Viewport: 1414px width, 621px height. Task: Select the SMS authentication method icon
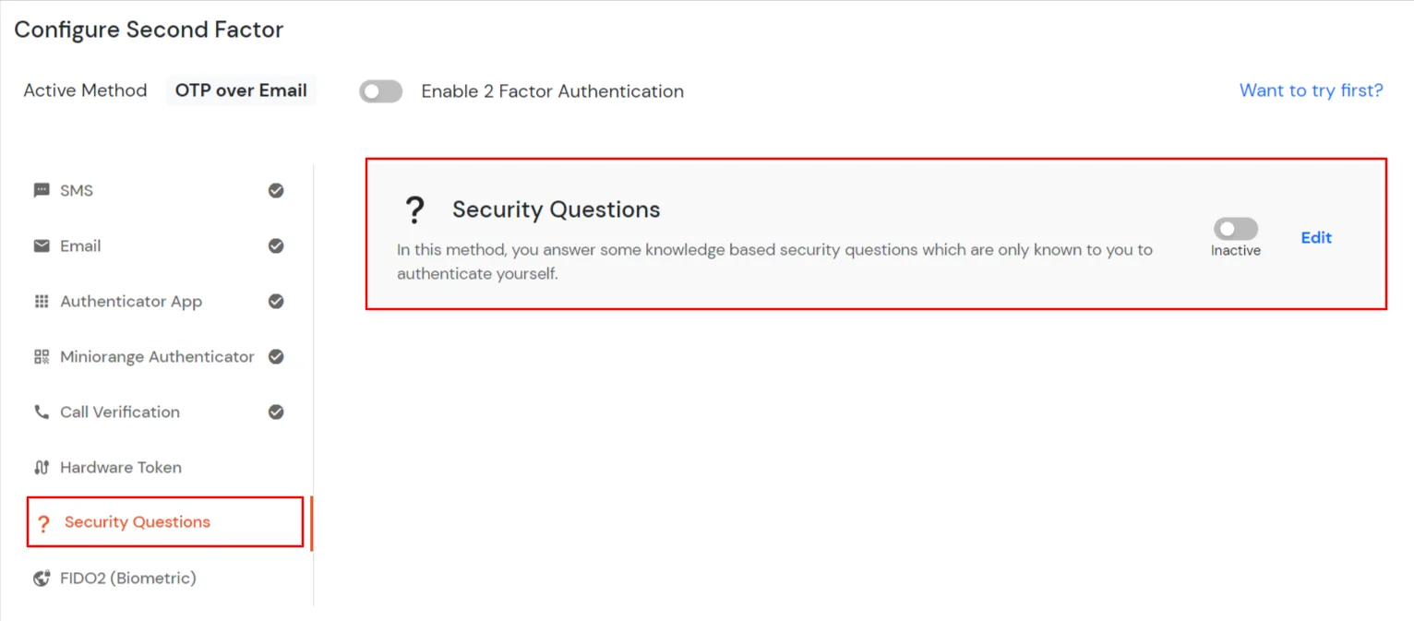pos(42,190)
